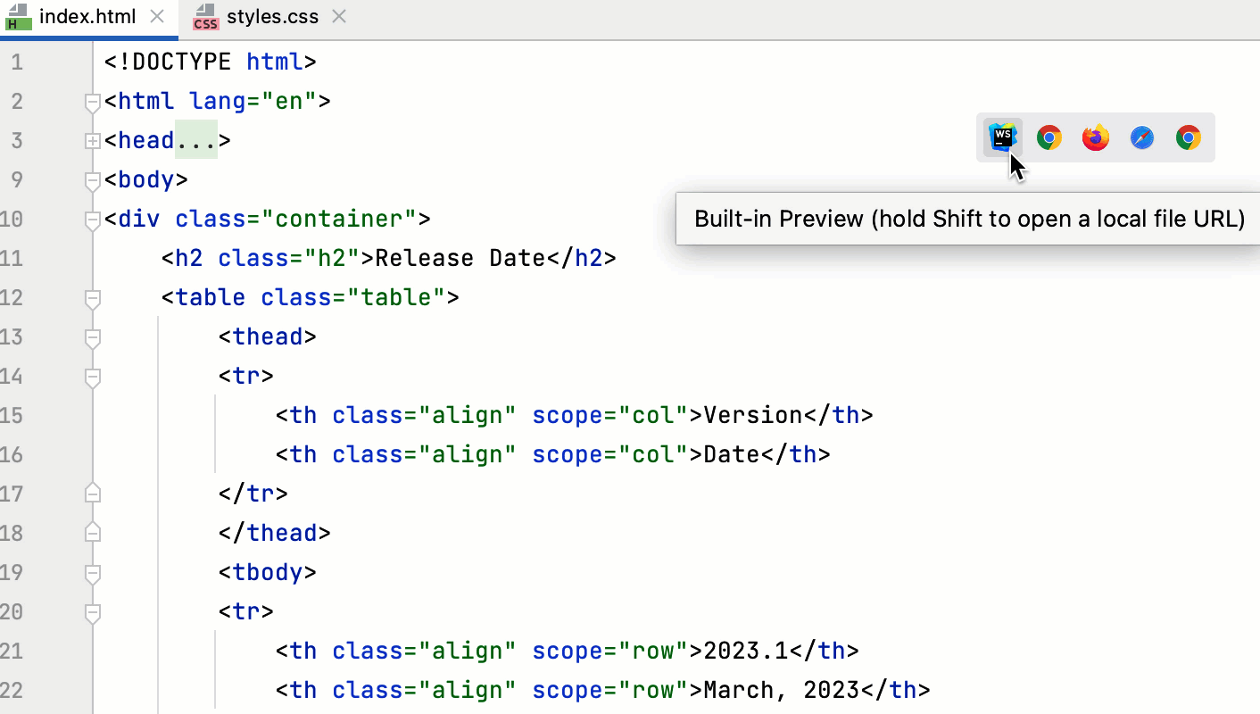1260x714 pixels.
Task: Collapse the body element fold region
Action: click(x=92, y=179)
